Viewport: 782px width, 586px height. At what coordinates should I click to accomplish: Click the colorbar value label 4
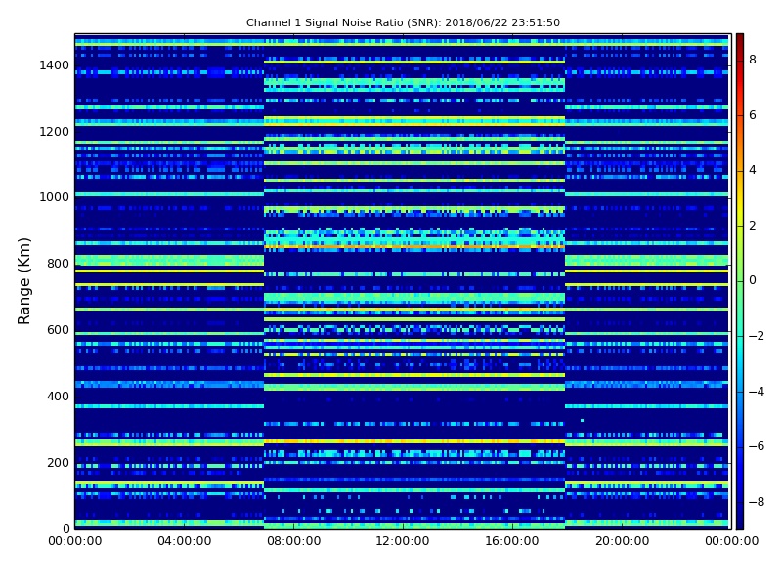pos(753,170)
